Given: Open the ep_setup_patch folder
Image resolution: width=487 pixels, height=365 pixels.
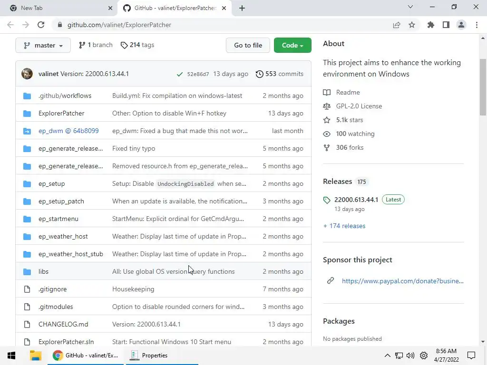Looking at the screenshot, I should (x=61, y=201).
